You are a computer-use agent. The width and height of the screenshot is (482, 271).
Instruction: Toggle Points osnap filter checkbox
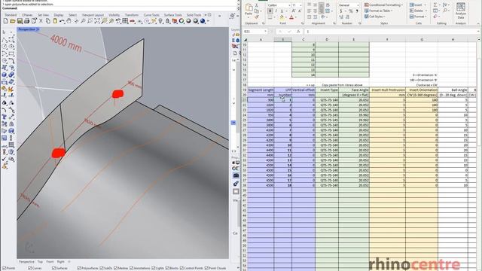pos(4,268)
